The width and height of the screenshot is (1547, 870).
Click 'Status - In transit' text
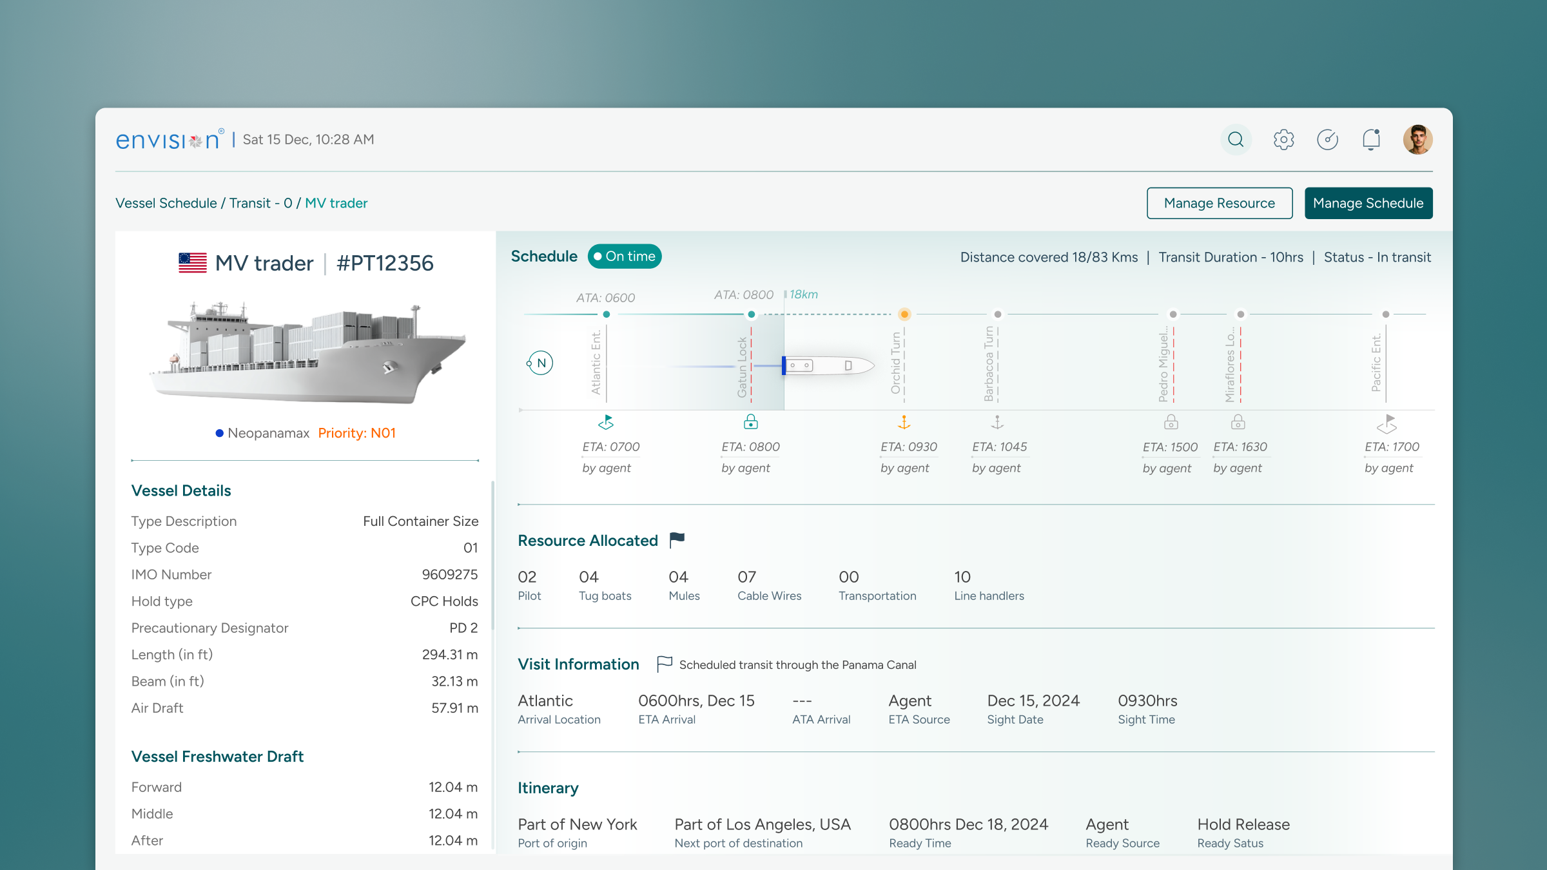1377,257
